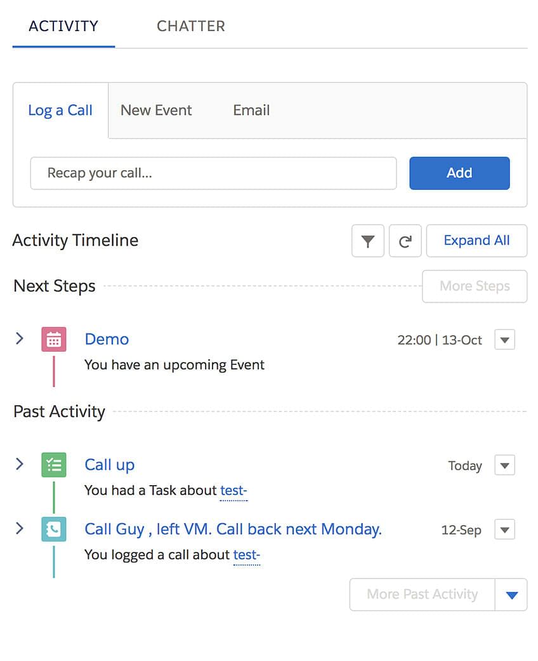The image size is (538, 661).
Task: Expand the Call Guy logged call chevron
Action: click(x=20, y=528)
